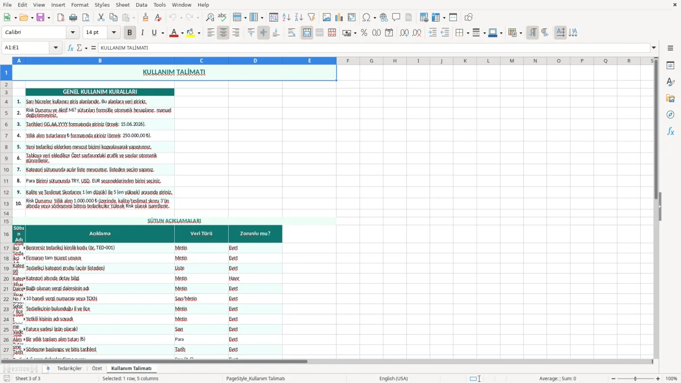Expand the formula bar

tap(654, 48)
